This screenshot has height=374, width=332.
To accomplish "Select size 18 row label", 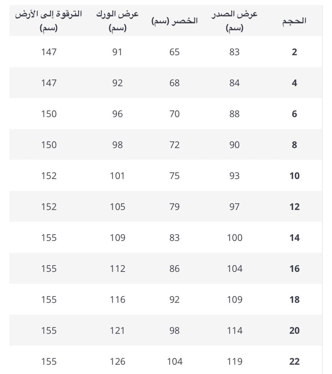I will (294, 300).
